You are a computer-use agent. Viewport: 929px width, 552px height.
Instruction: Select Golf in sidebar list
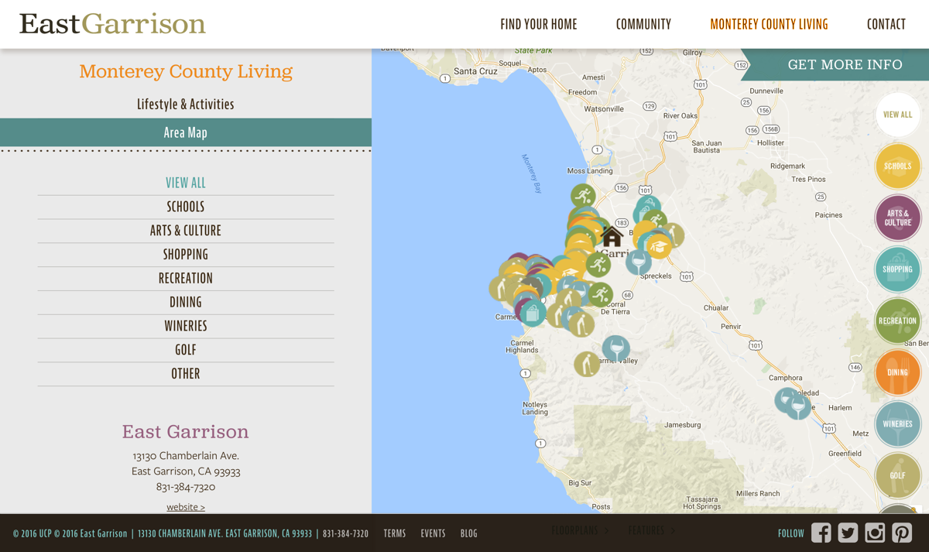[x=186, y=350]
